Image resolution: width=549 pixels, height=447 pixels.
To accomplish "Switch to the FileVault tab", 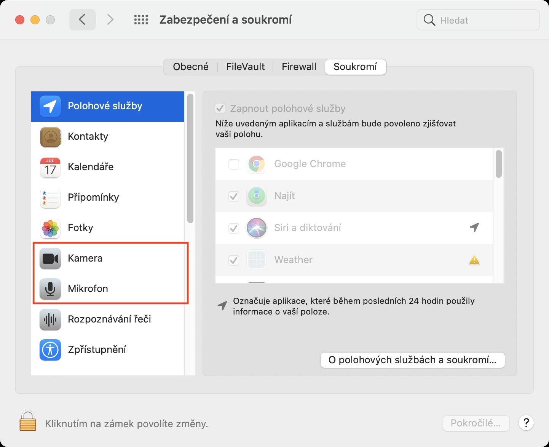I will (245, 67).
